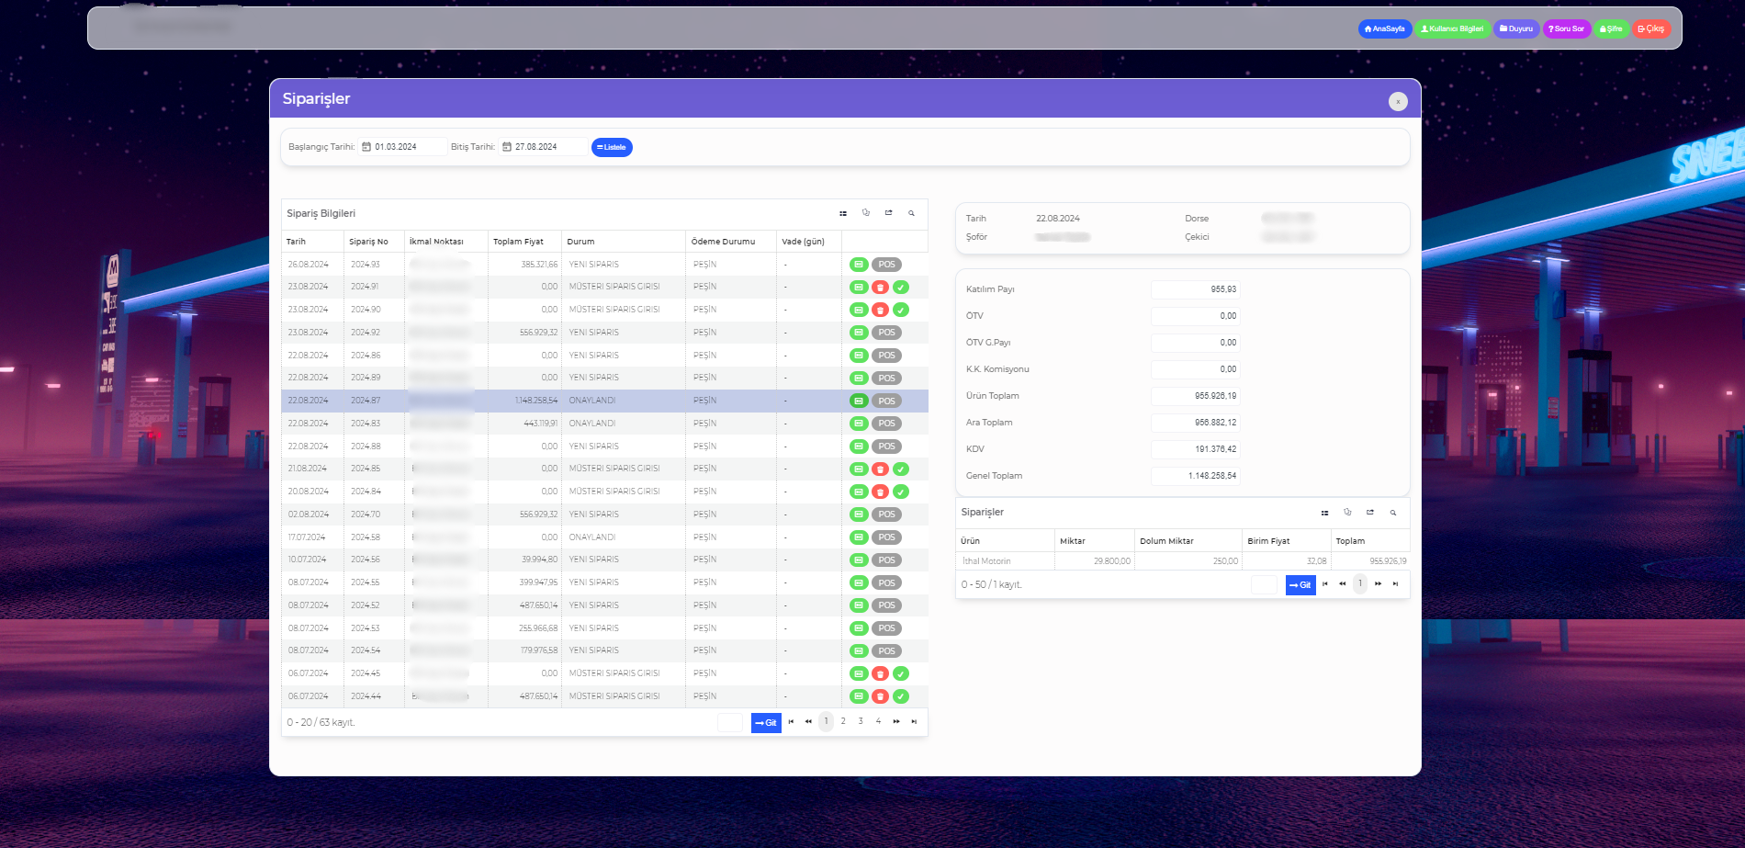Open the Başlangıç Tarihi date picker
Viewport: 1745px width, 848px height.
coord(366,147)
